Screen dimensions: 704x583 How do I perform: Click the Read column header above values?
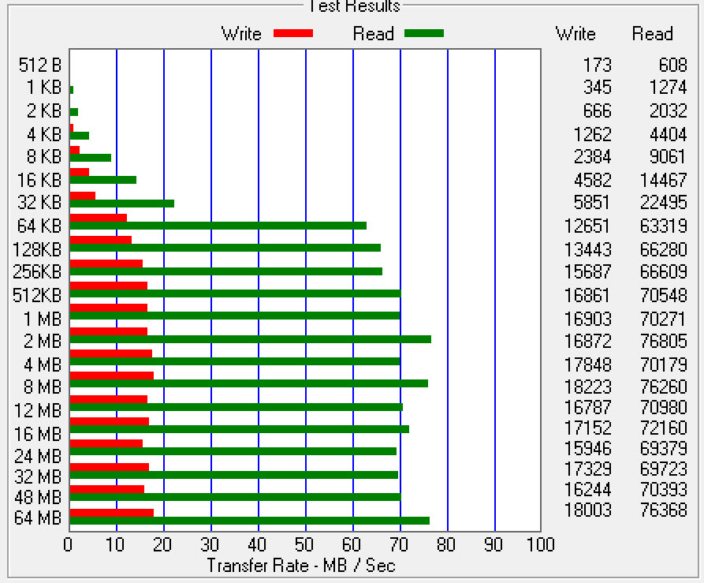click(x=652, y=34)
